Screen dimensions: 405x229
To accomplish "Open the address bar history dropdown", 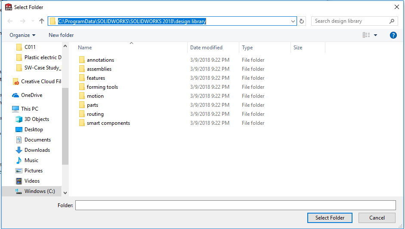I will click(x=293, y=21).
